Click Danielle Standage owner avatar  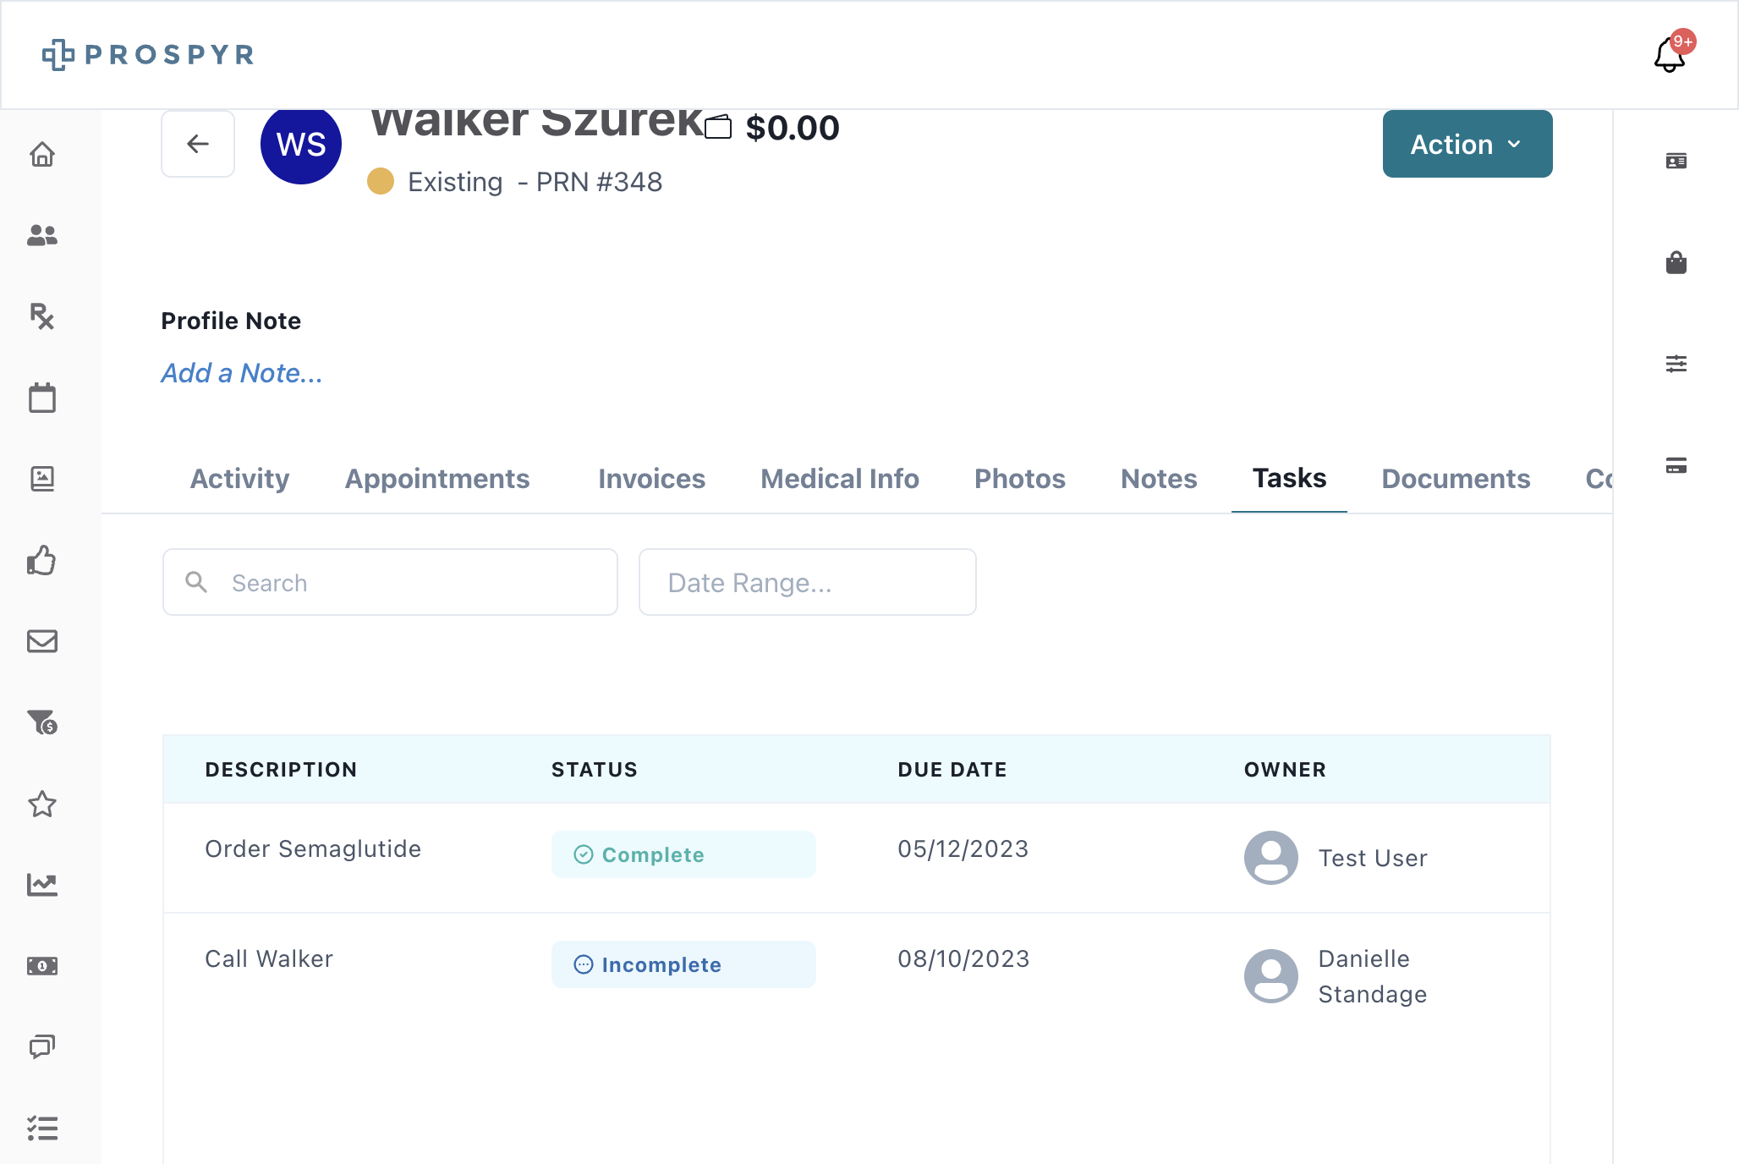tap(1271, 976)
